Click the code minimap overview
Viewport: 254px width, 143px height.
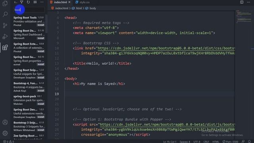point(243,17)
